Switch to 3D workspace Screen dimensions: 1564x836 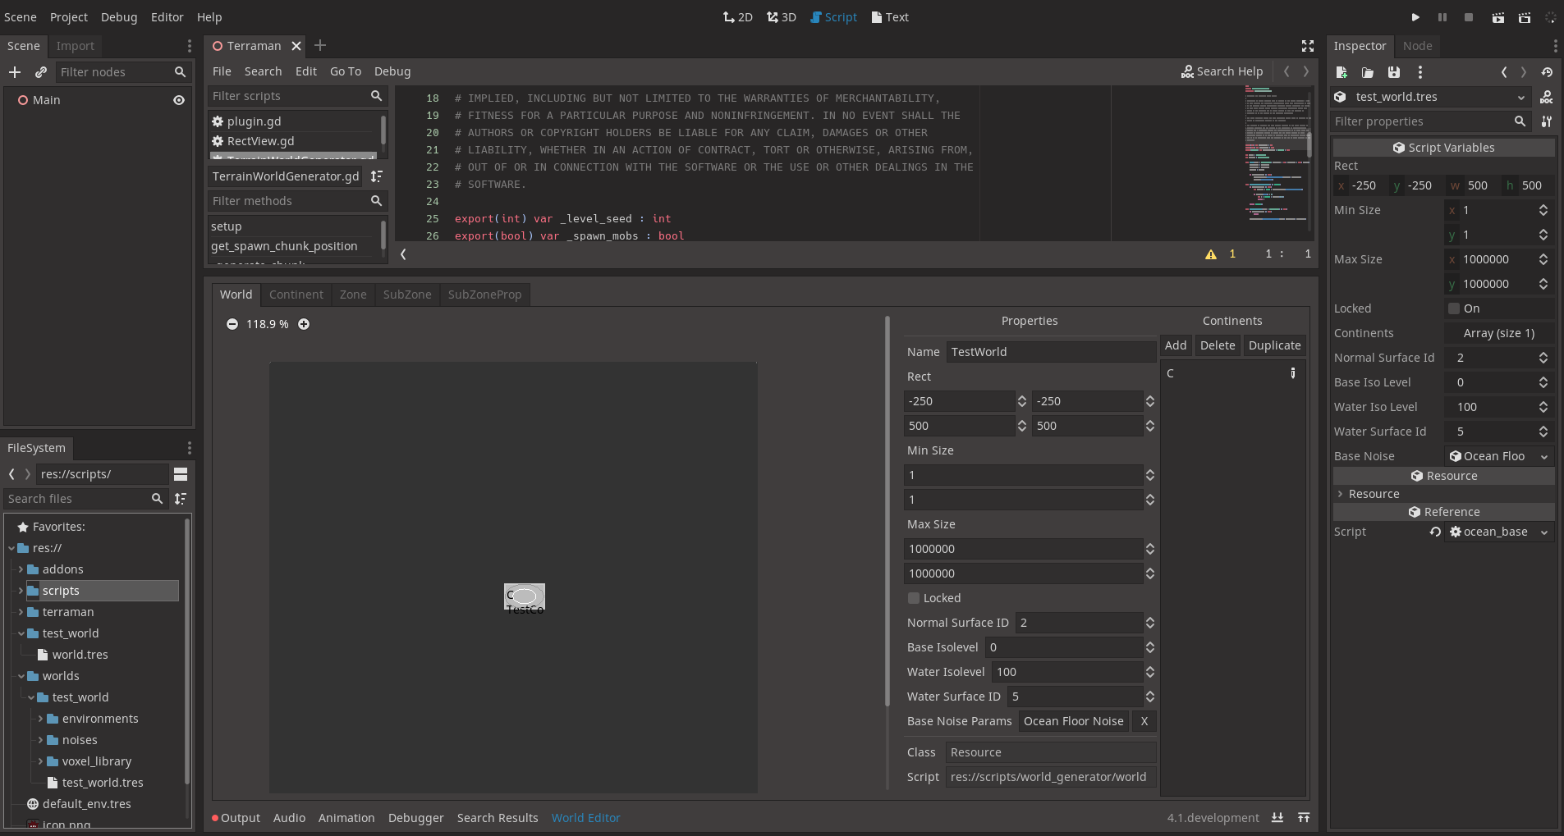782,17
